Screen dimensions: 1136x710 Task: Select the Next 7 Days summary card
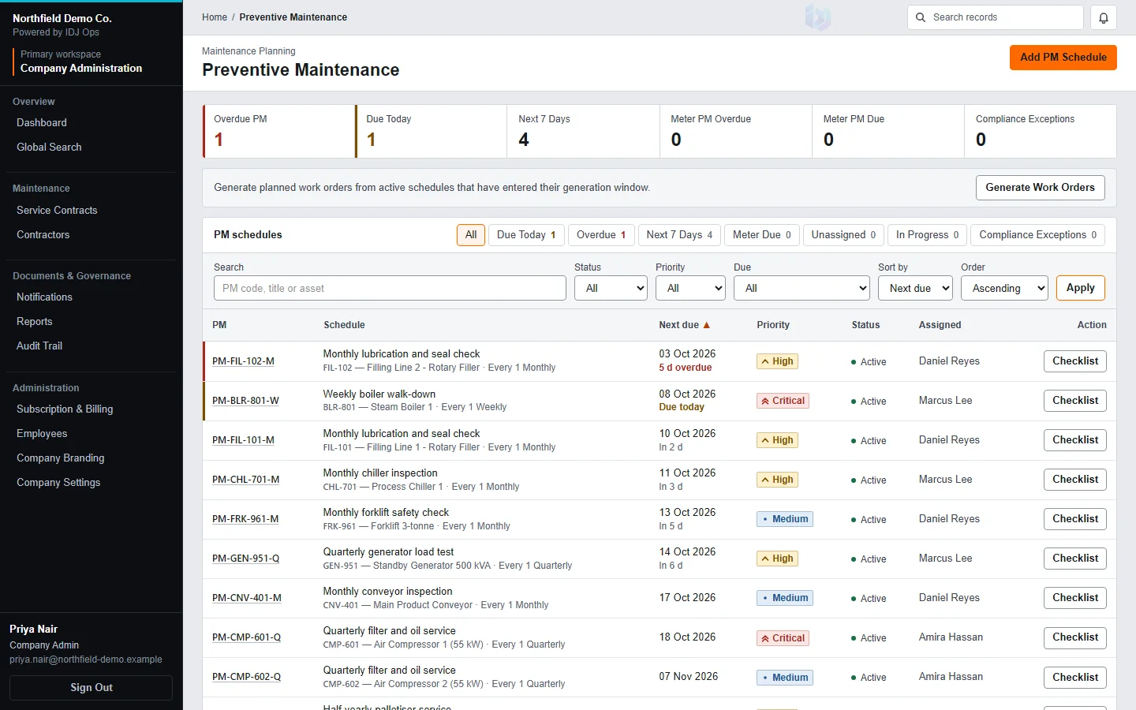click(x=583, y=132)
